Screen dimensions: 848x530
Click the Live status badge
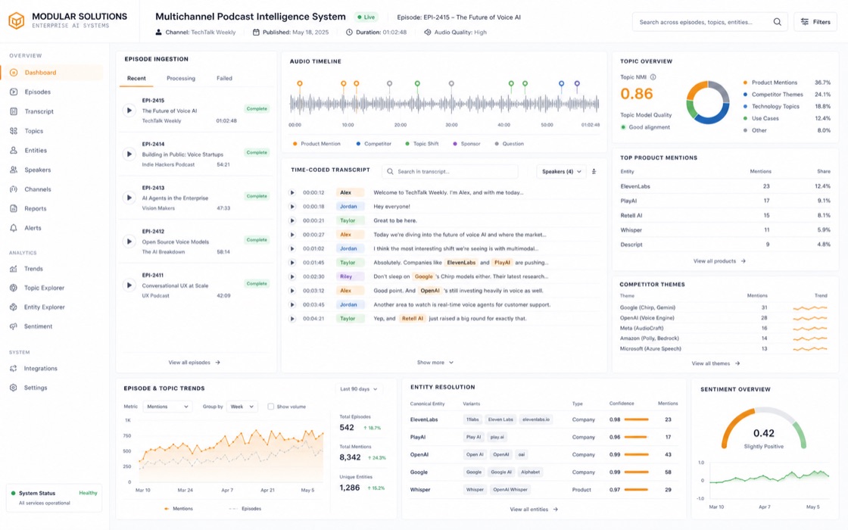(366, 17)
